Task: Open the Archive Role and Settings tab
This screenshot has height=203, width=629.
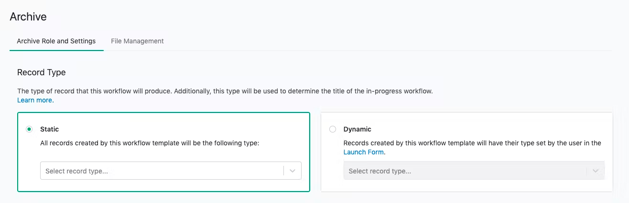Action: point(56,41)
